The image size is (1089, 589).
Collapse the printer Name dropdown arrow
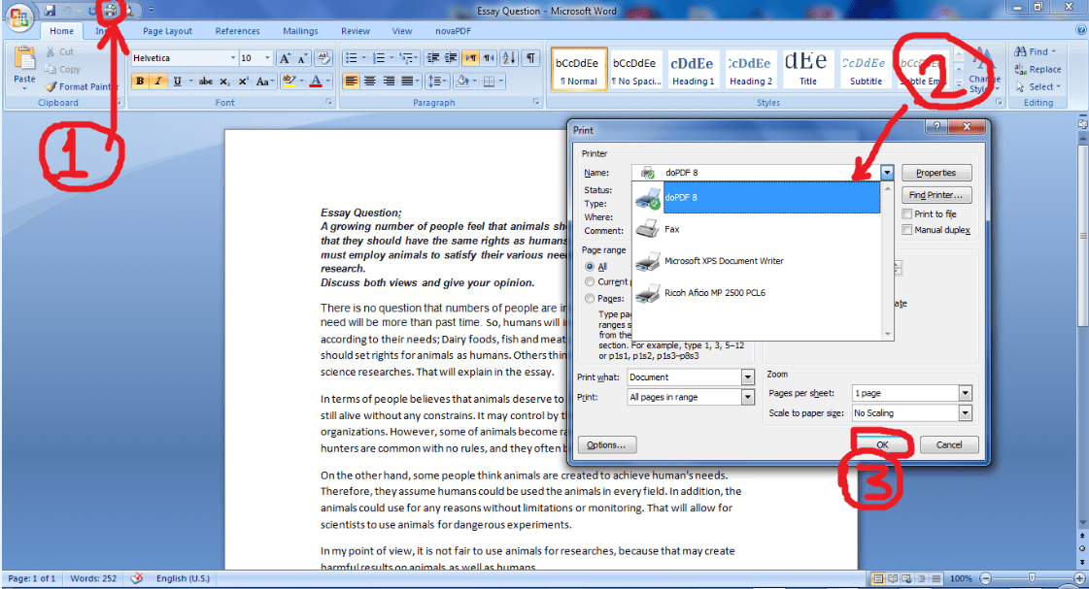coord(887,173)
